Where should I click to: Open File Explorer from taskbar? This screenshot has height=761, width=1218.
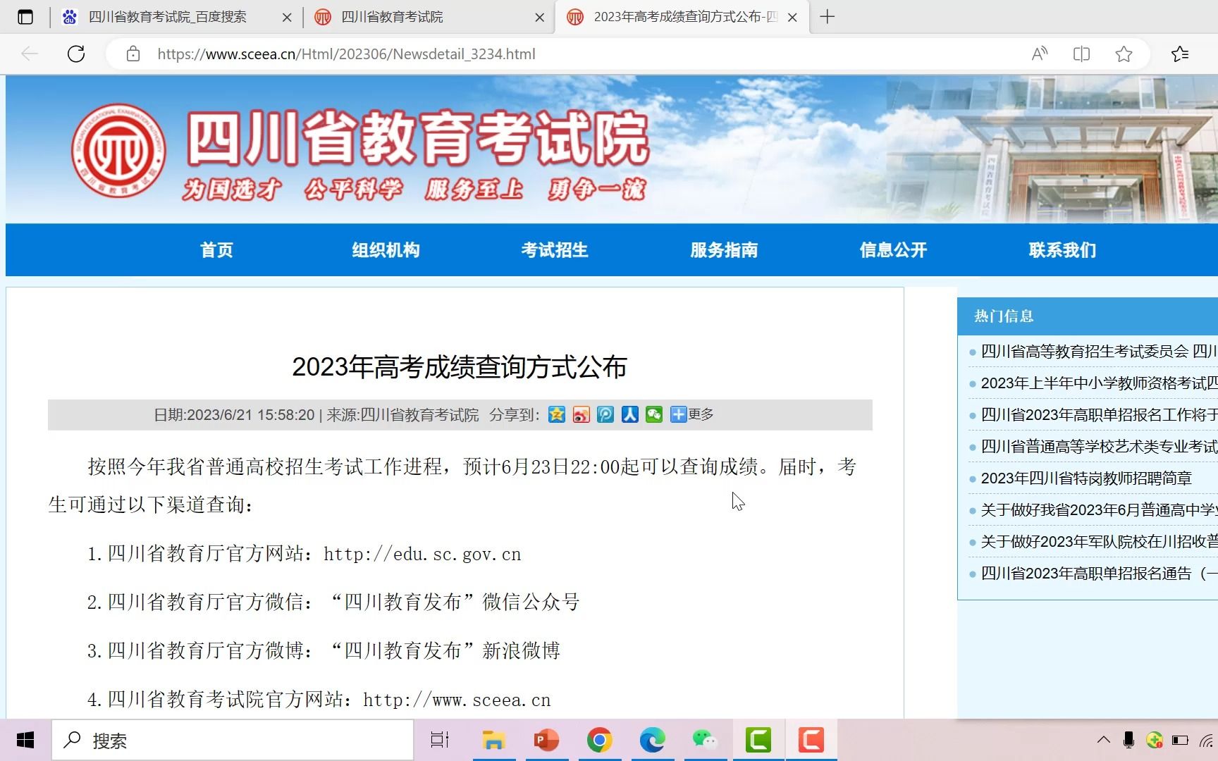[493, 740]
